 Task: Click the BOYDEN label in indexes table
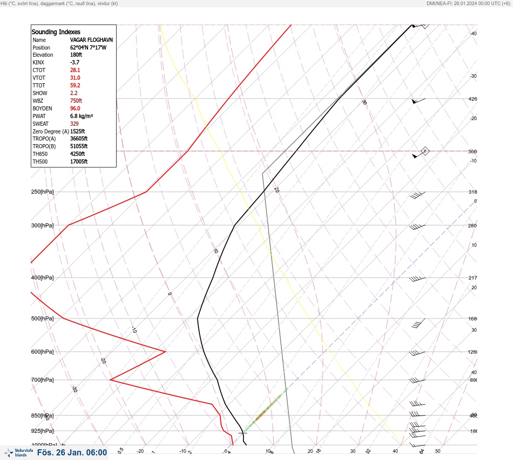[x=42, y=108]
